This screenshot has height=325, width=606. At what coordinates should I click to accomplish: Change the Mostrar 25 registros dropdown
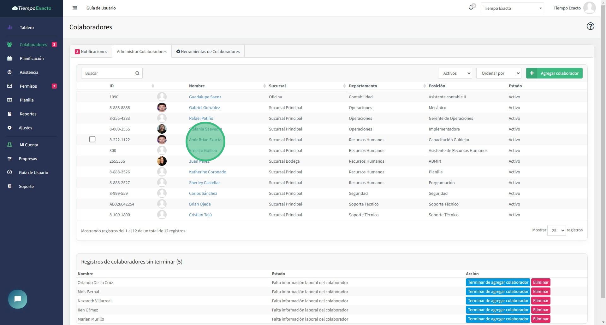tap(556, 230)
